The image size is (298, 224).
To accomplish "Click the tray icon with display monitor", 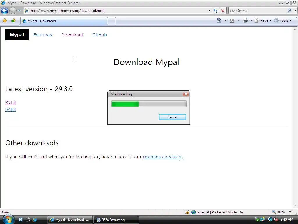I will point(262,219).
